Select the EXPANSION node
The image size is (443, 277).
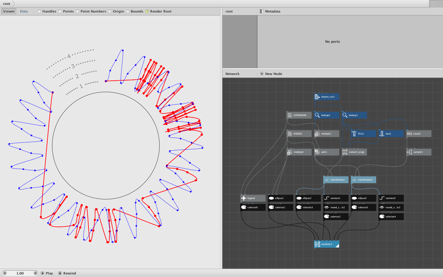[x=299, y=115]
